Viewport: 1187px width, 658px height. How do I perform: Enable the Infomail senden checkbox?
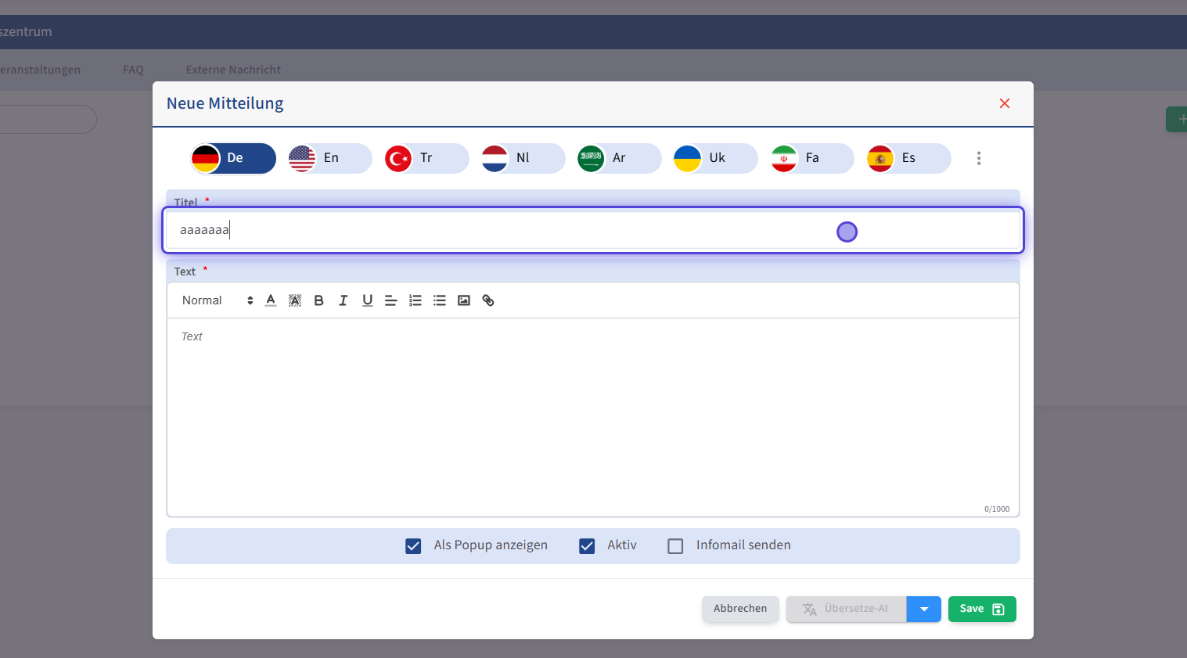[675, 546]
